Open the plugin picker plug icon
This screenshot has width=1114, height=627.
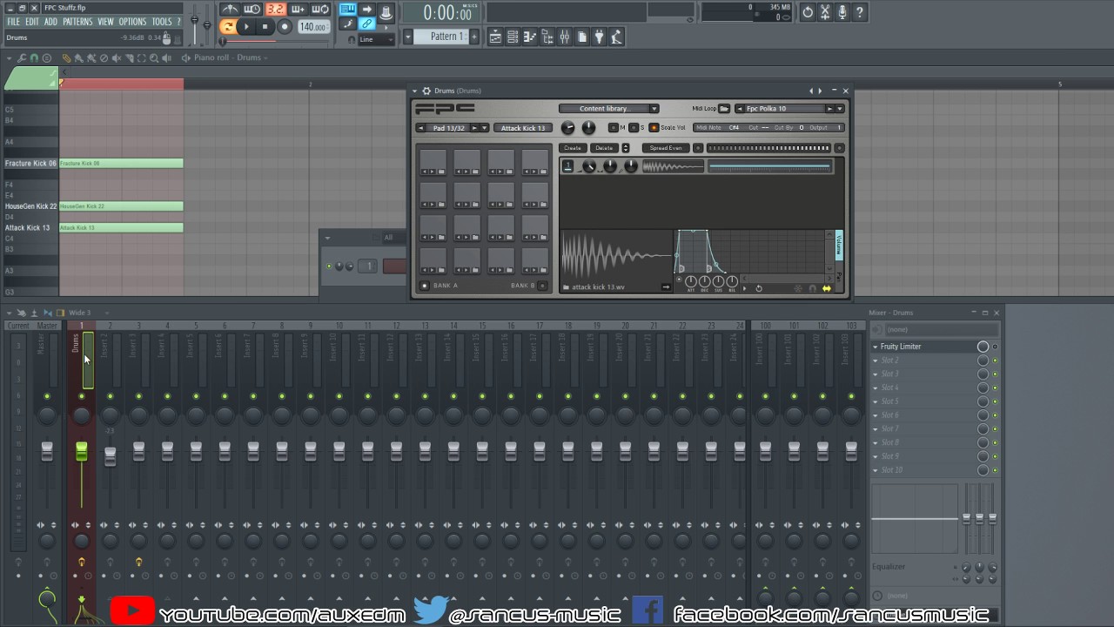(x=600, y=37)
